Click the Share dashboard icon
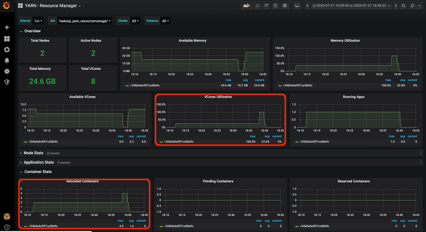Viewport: 426px width, 232px height. (x=267, y=5)
